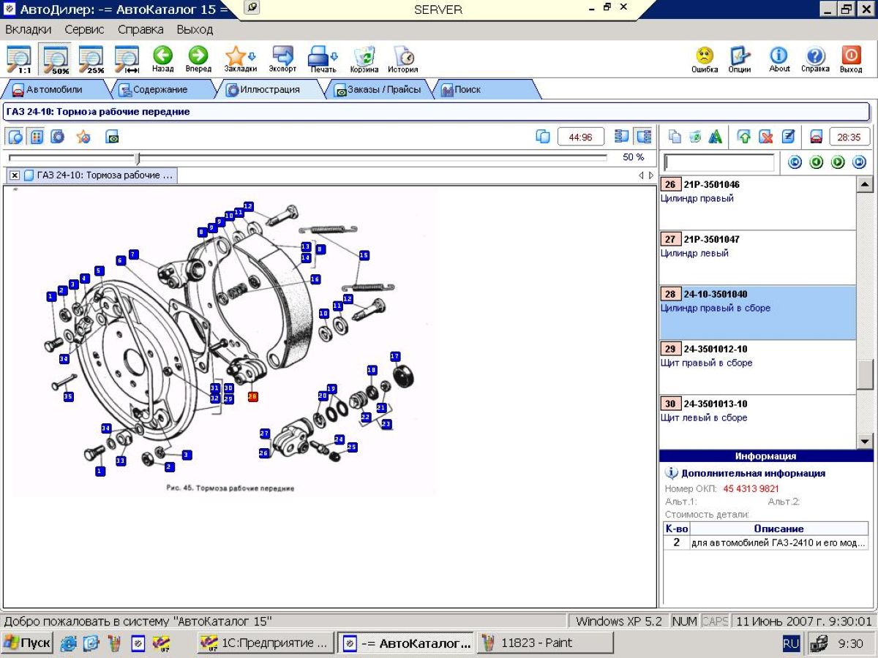Open the Пуск start button
The height and width of the screenshot is (658, 878).
click(27, 643)
